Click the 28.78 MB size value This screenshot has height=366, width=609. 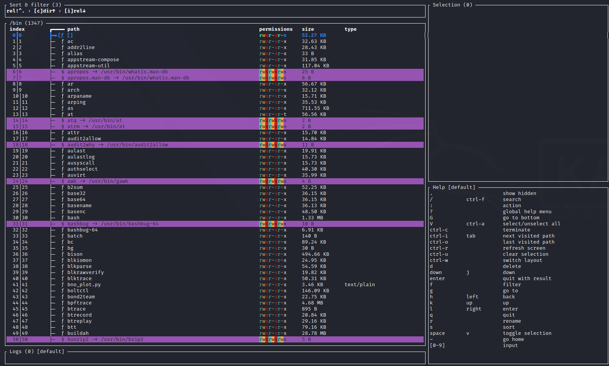tap(314, 333)
